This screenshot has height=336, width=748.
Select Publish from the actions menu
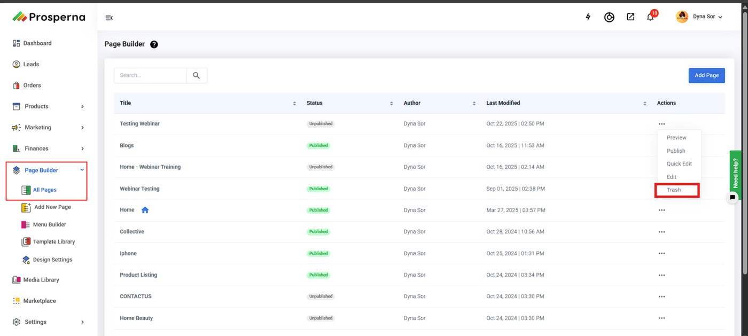pyautogui.click(x=676, y=151)
